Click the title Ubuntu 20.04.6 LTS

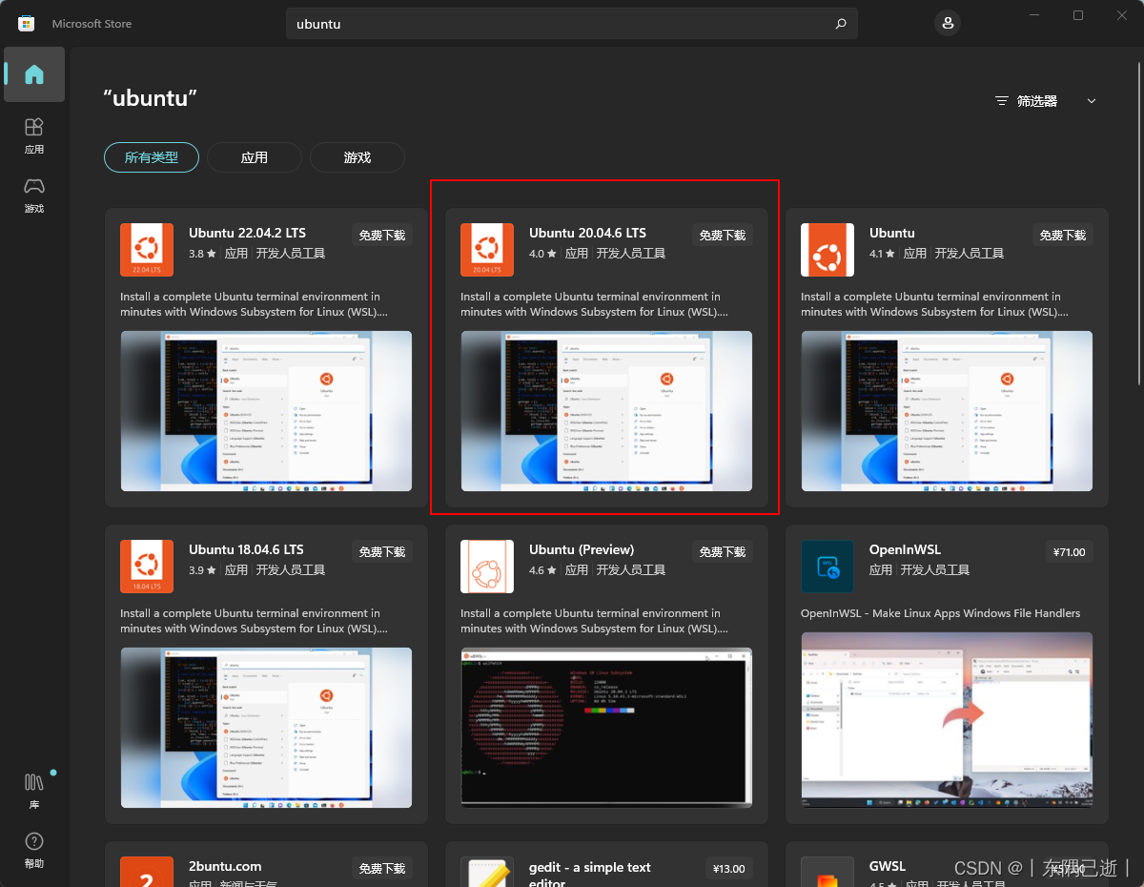587,233
